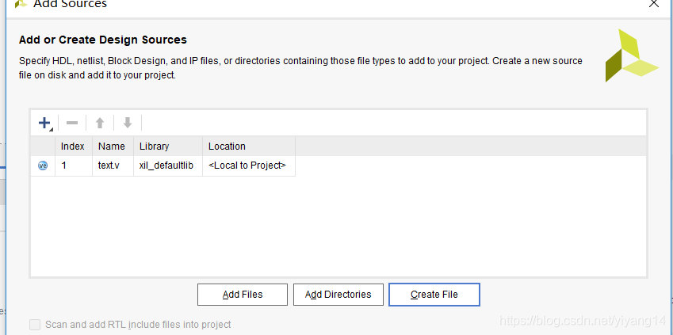Click the Vivado logo in the title bar

(x=21, y=3)
